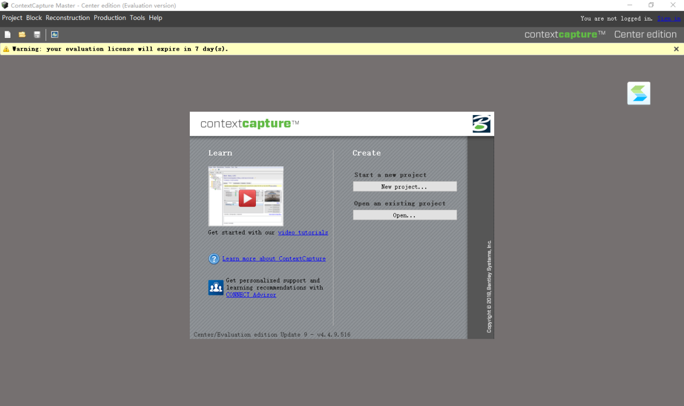Image resolution: width=684 pixels, height=406 pixels.
Task: Open the Production menu
Action: (109, 18)
